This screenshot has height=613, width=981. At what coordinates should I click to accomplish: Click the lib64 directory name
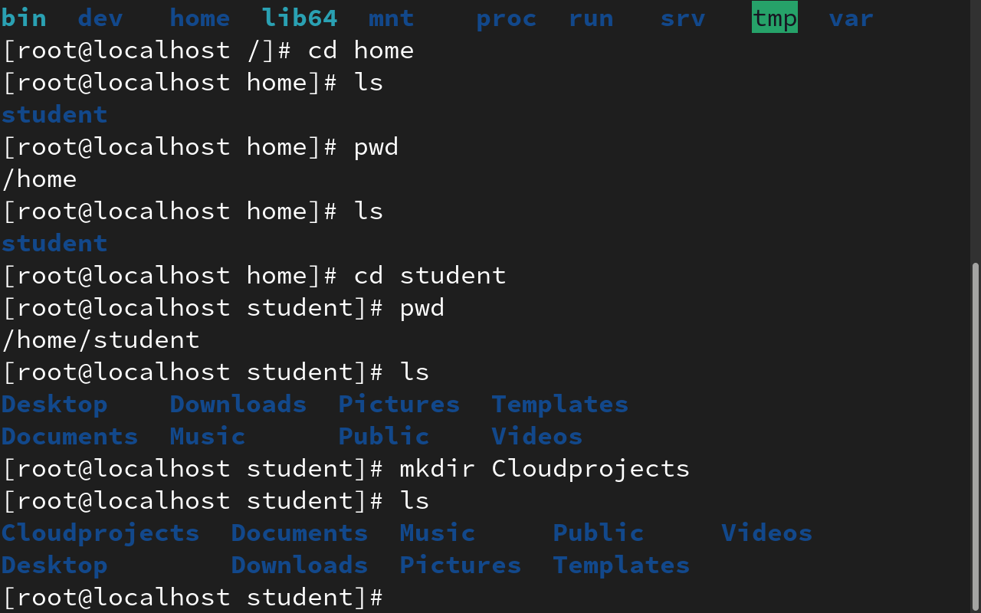pyautogui.click(x=299, y=18)
